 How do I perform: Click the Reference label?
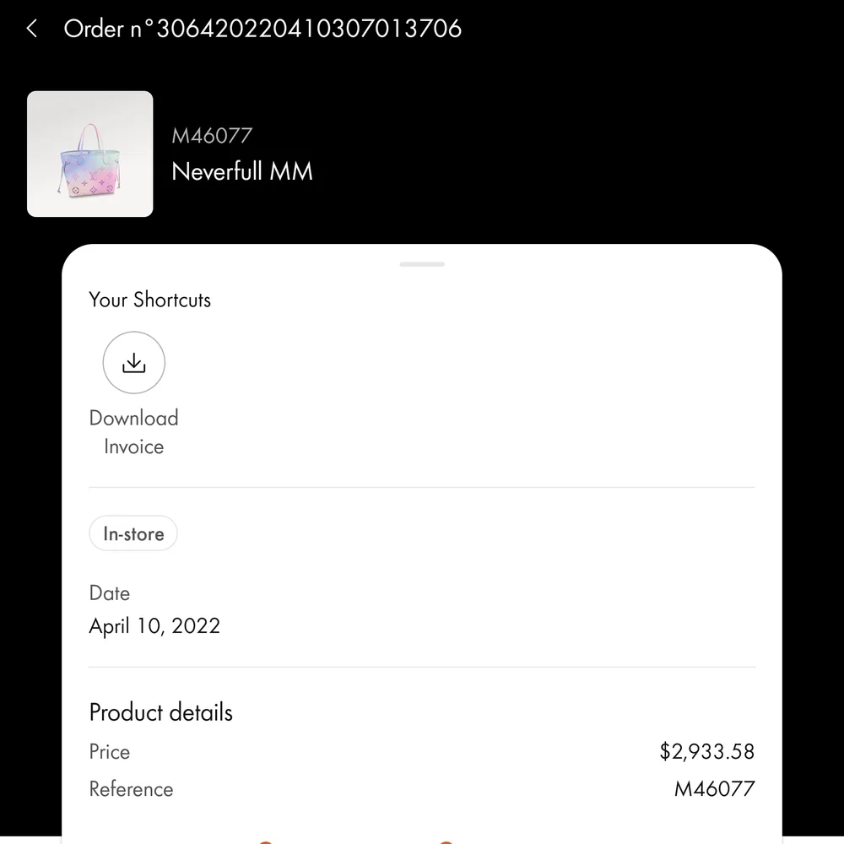coord(131,789)
